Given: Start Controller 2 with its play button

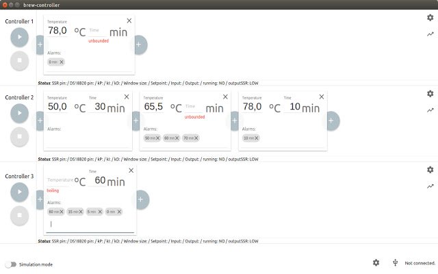Looking at the screenshot, I should click(x=19, y=113).
